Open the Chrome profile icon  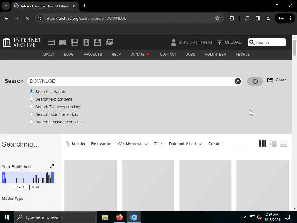(268, 18)
